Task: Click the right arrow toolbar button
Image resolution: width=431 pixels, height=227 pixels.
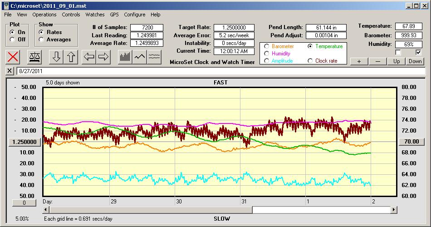Action: click(x=103, y=57)
